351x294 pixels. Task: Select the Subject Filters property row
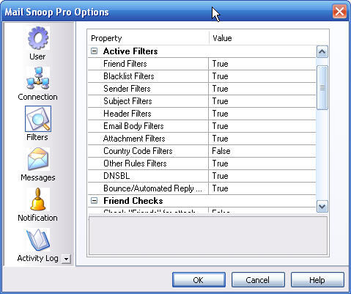pos(202,101)
